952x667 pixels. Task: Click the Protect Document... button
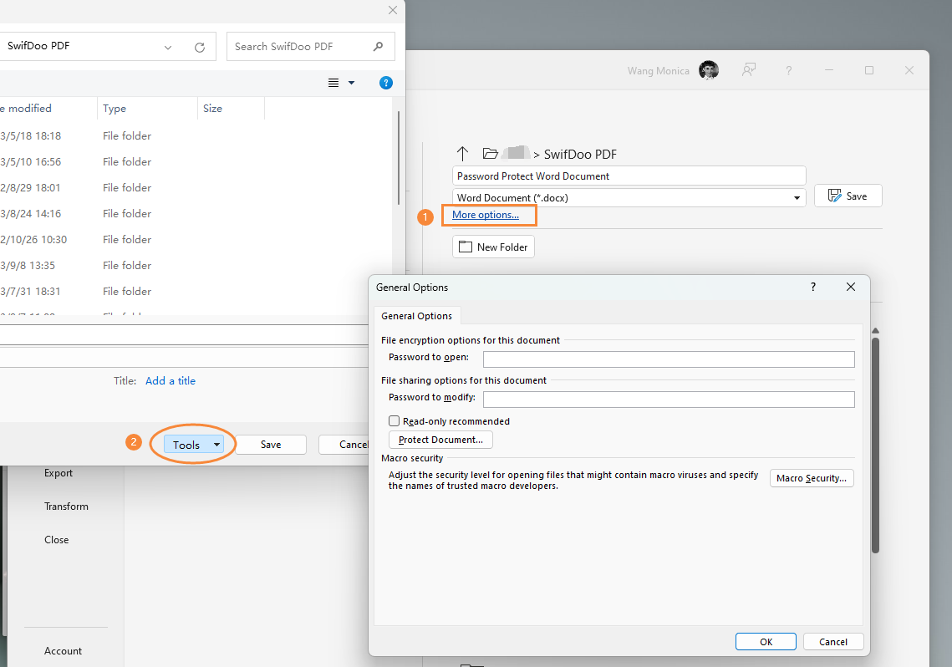[x=440, y=440]
